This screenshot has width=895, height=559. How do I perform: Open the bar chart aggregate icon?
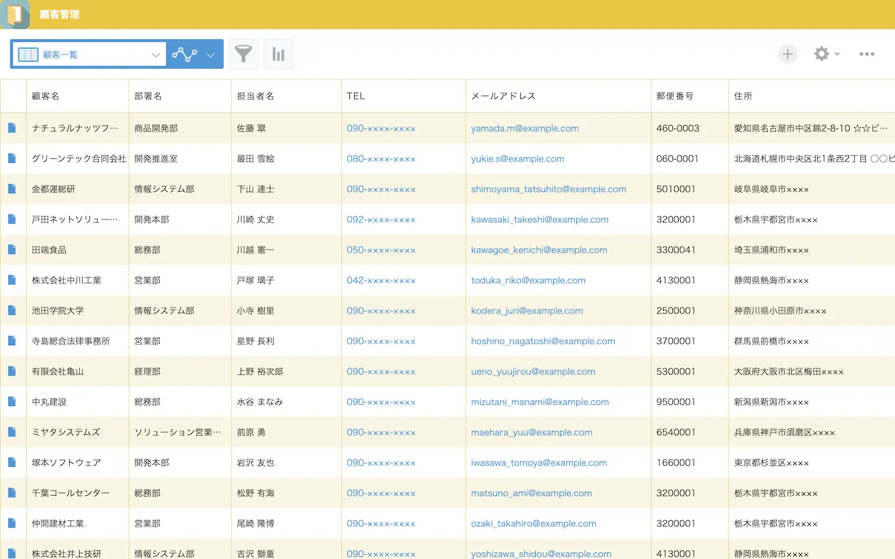pyautogui.click(x=278, y=54)
